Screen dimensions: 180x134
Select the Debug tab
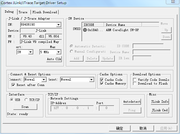10,12
